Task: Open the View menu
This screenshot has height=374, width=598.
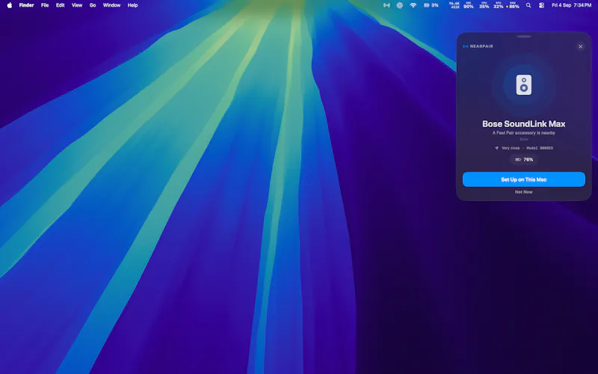Action: (77, 5)
